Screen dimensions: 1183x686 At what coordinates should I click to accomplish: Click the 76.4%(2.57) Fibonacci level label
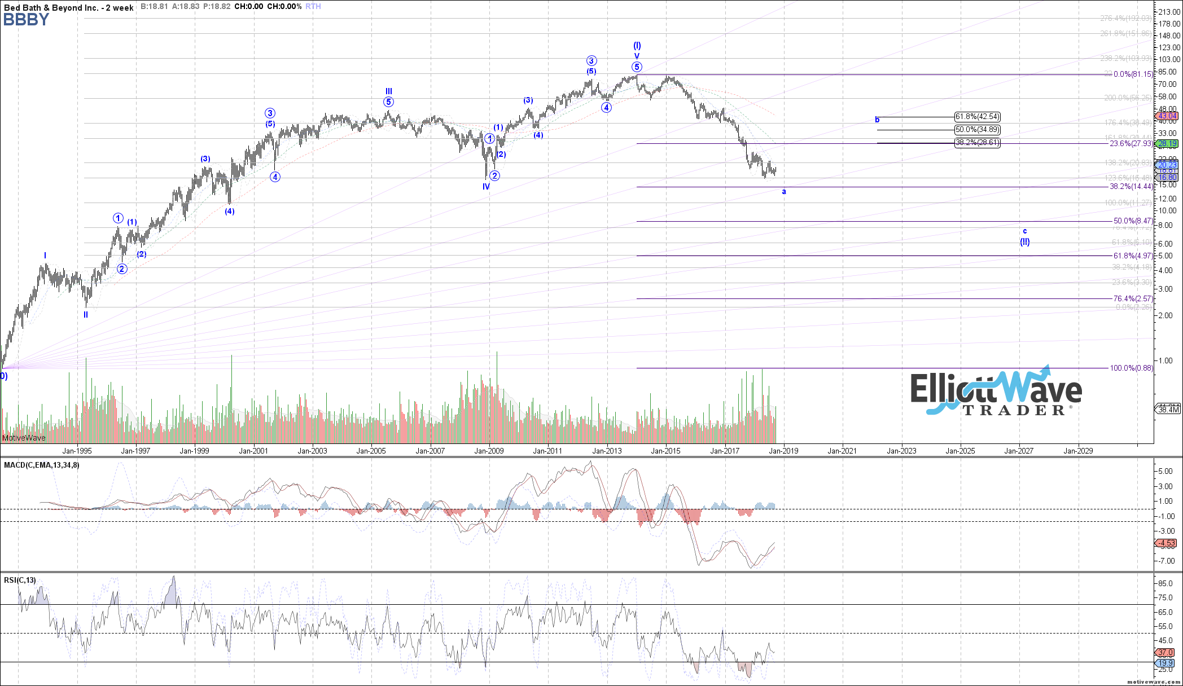coord(1133,298)
